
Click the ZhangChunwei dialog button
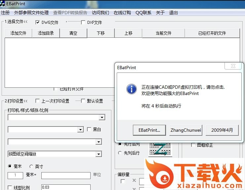coord(186,130)
